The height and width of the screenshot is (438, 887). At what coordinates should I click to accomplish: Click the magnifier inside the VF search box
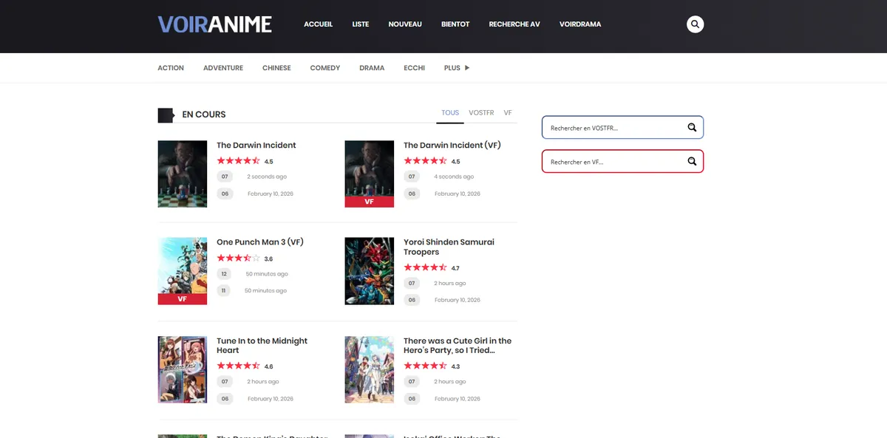(692, 161)
